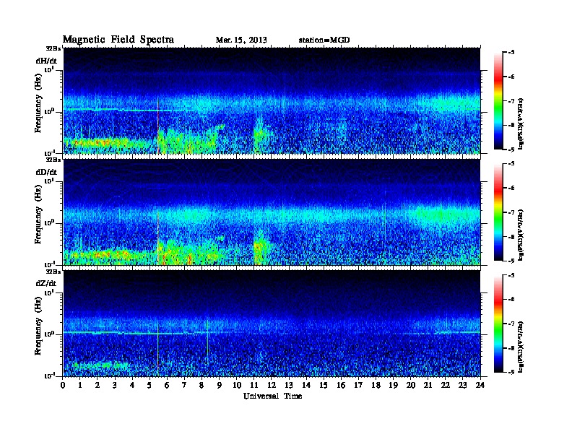Click the color bar beside dD/dt panel
The width and height of the screenshot is (572, 442).
498,212
